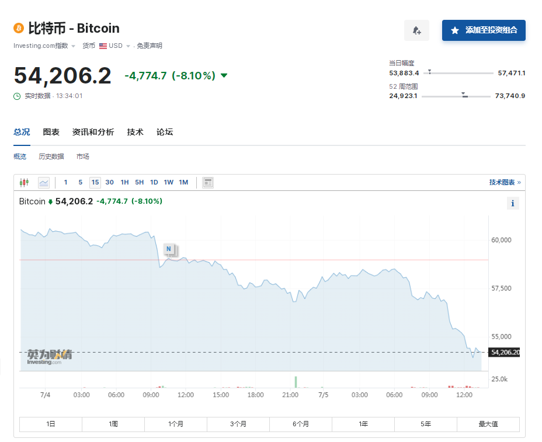Select the 15 minute interval toggle
This screenshot has height=442, width=542.
point(95,182)
